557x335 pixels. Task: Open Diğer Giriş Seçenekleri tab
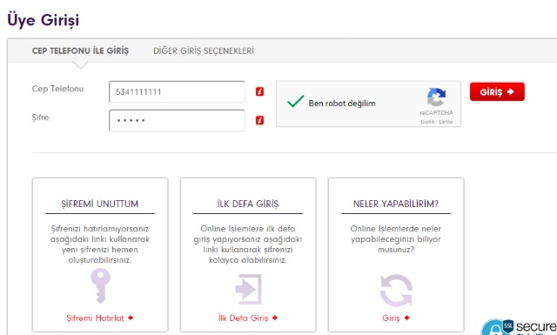(x=204, y=50)
